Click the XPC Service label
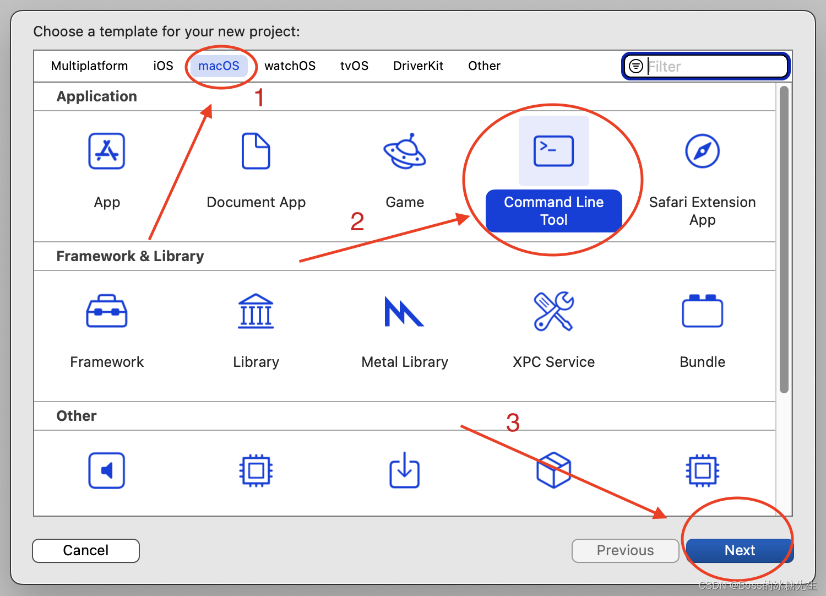826x596 pixels. 554,362
